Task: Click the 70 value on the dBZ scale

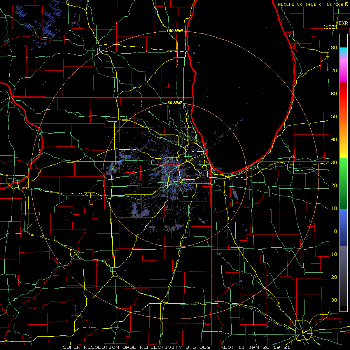Action: 334,71
